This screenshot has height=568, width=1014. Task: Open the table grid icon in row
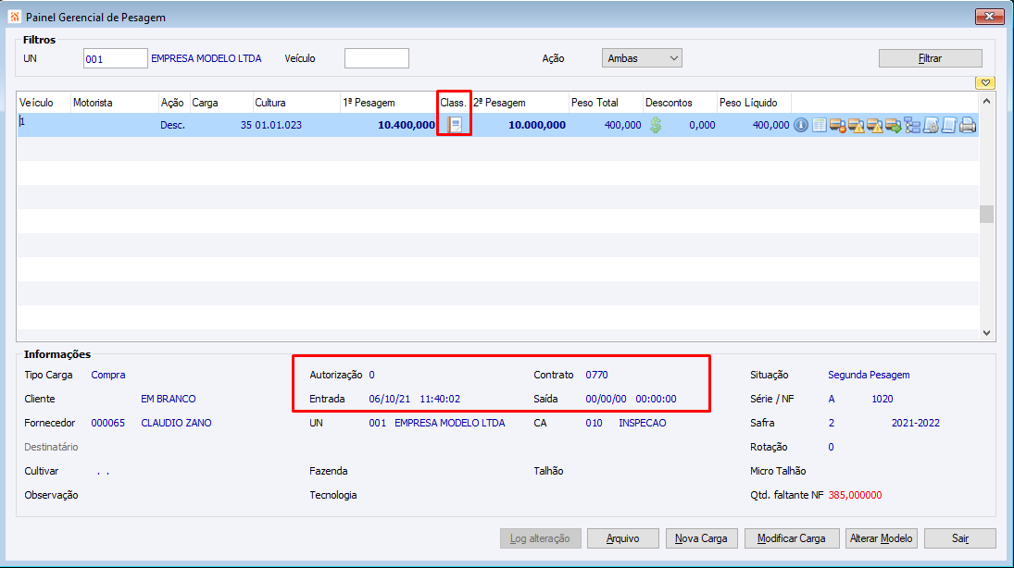820,125
